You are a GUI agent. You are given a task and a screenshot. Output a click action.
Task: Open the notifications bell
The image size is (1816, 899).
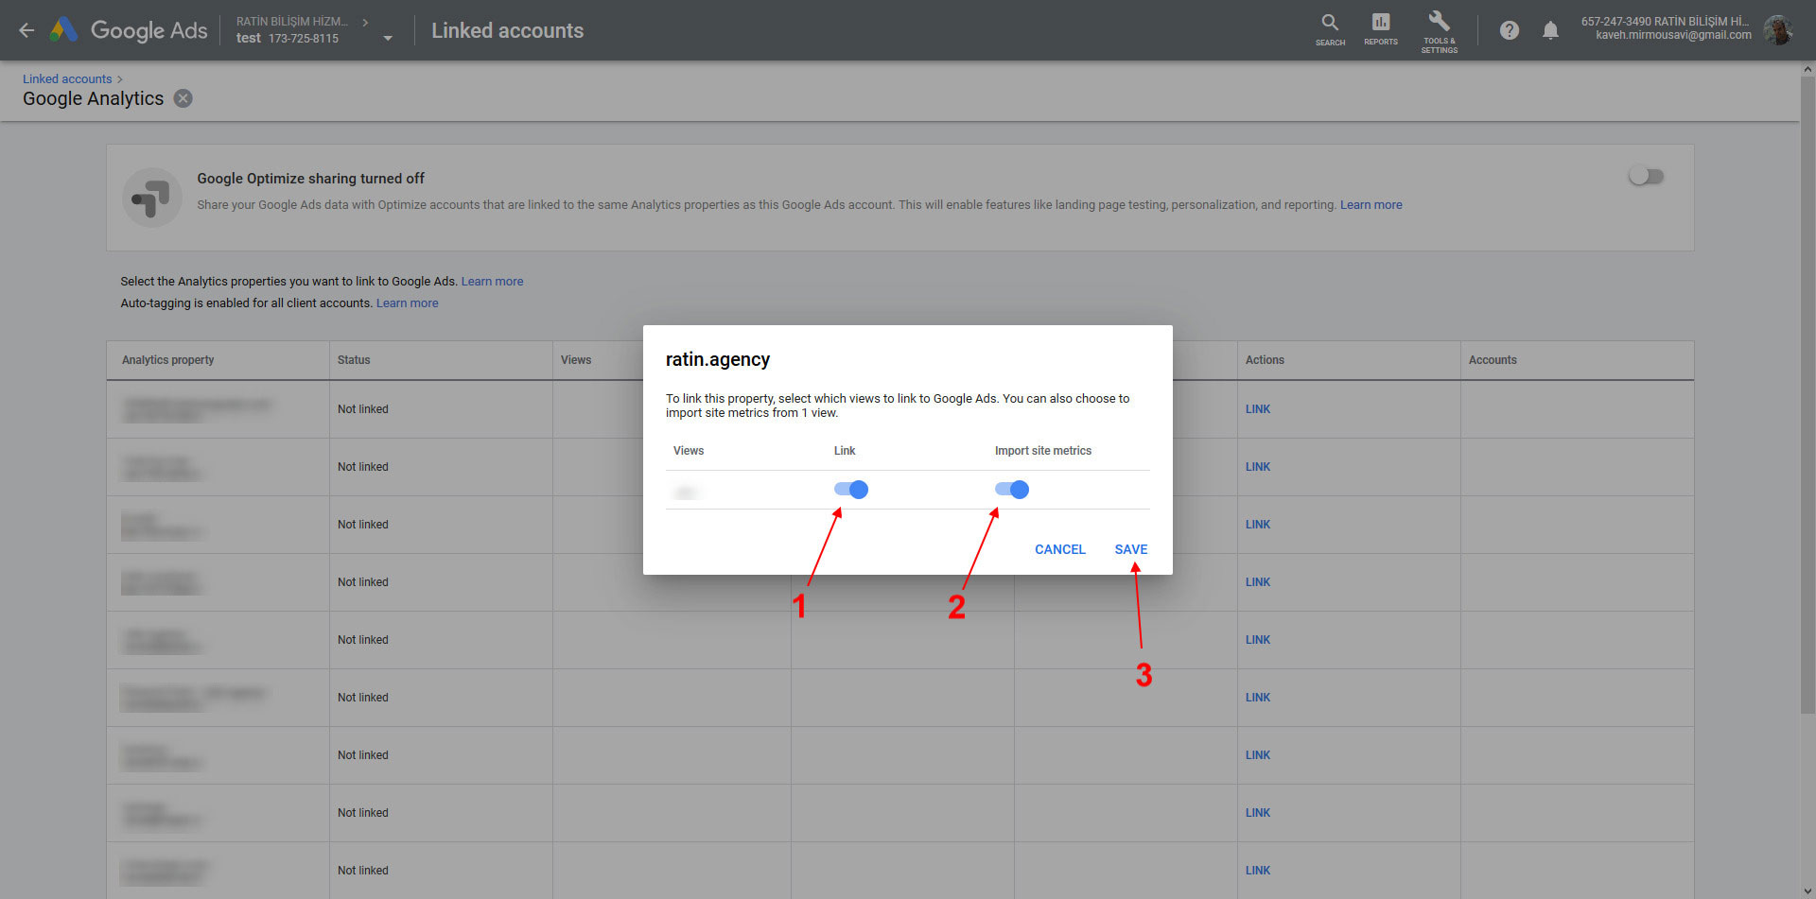tap(1550, 30)
